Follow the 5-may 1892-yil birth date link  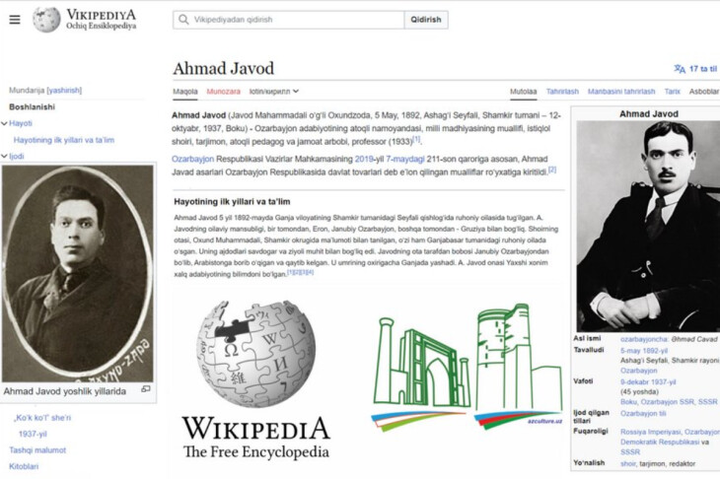coord(644,351)
